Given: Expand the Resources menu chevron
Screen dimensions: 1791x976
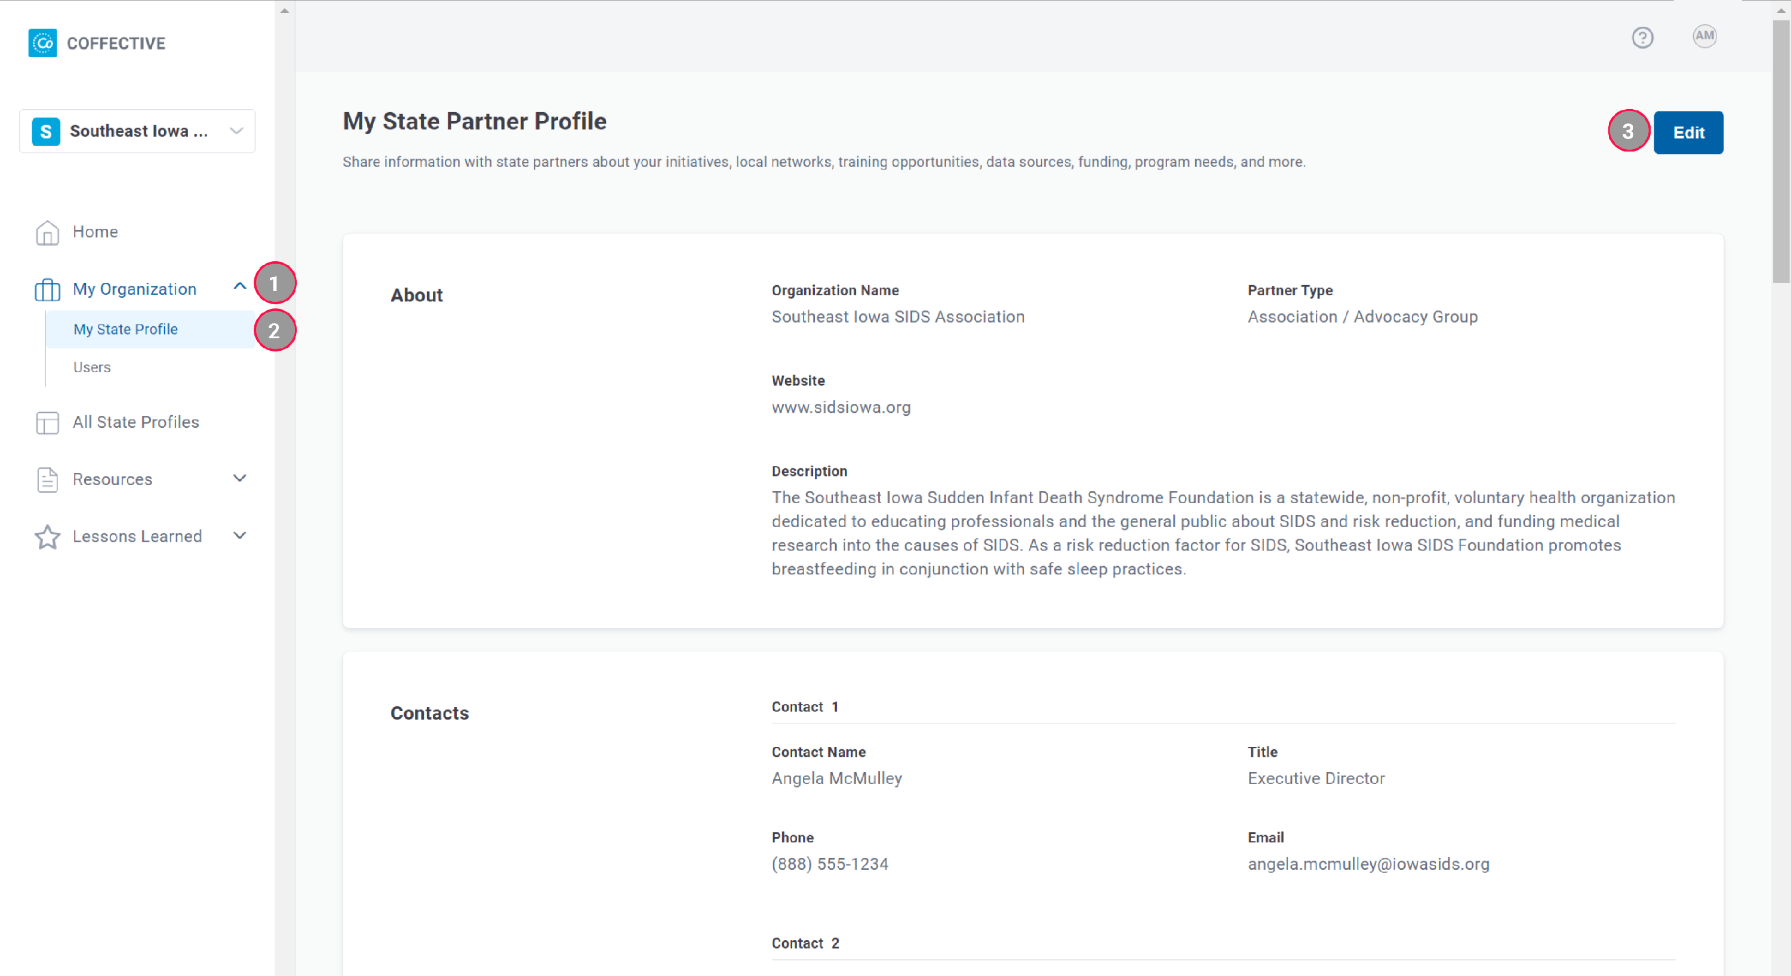Looking at the screenshot, I should pyautogui.click(x=240, y=478).
